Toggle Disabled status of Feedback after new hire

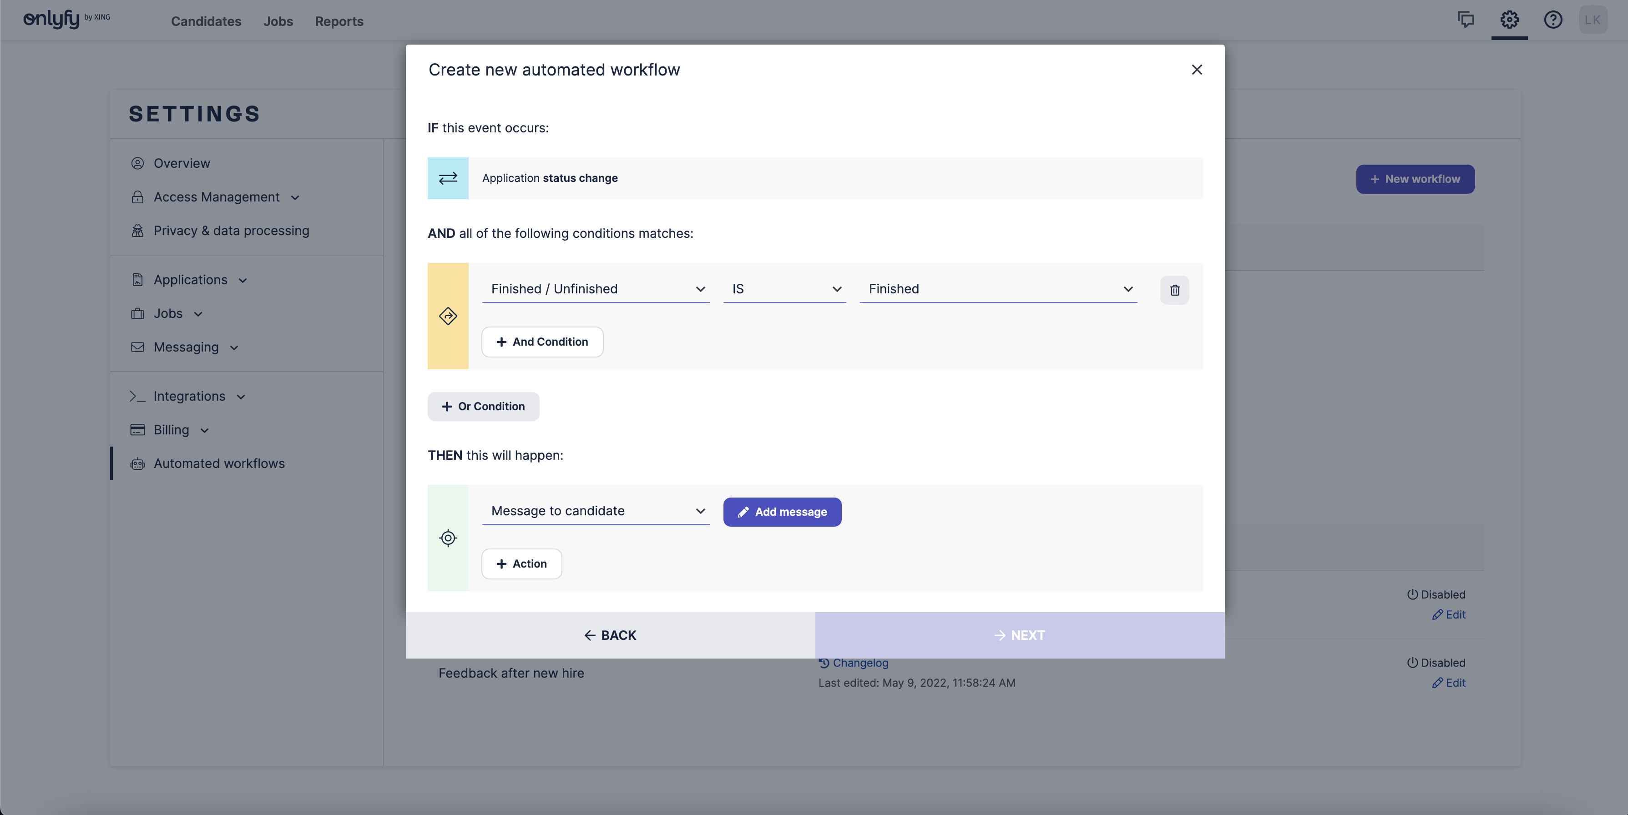click(x=1436, y=663)
